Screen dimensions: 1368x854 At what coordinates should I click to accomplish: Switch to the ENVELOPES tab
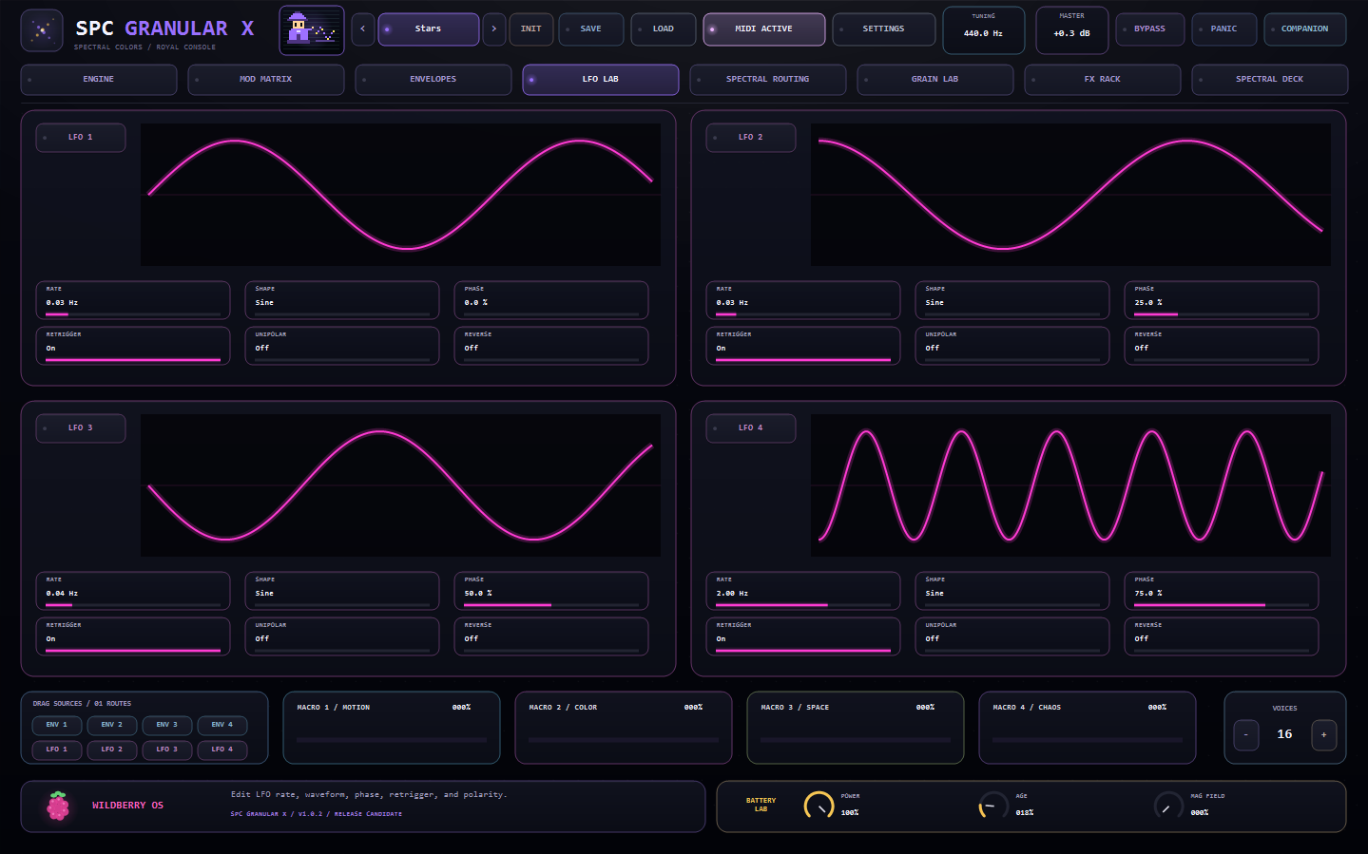coord(434,80)
